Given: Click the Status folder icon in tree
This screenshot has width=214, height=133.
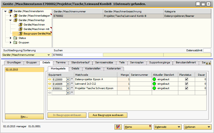Looking at the screenshot, I should point(15,38).
